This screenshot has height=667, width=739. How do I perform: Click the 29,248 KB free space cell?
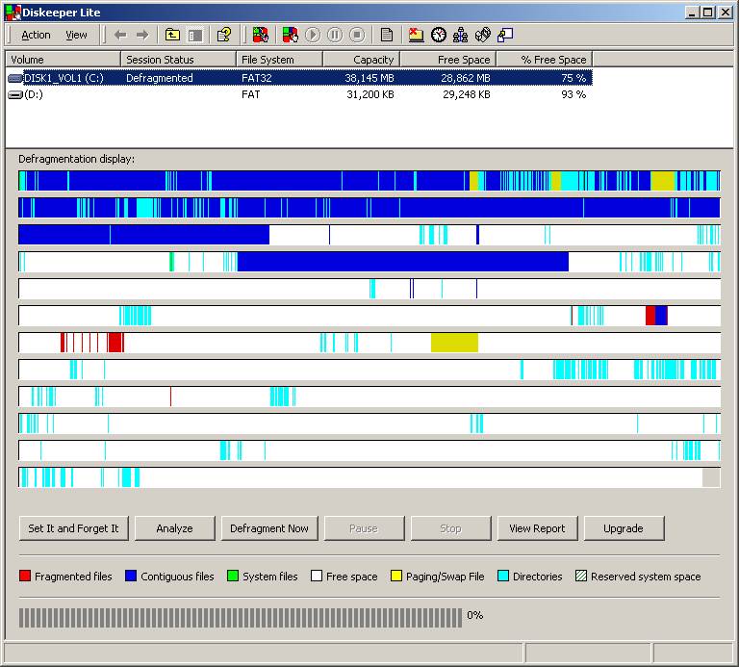(x=466, y=94)
